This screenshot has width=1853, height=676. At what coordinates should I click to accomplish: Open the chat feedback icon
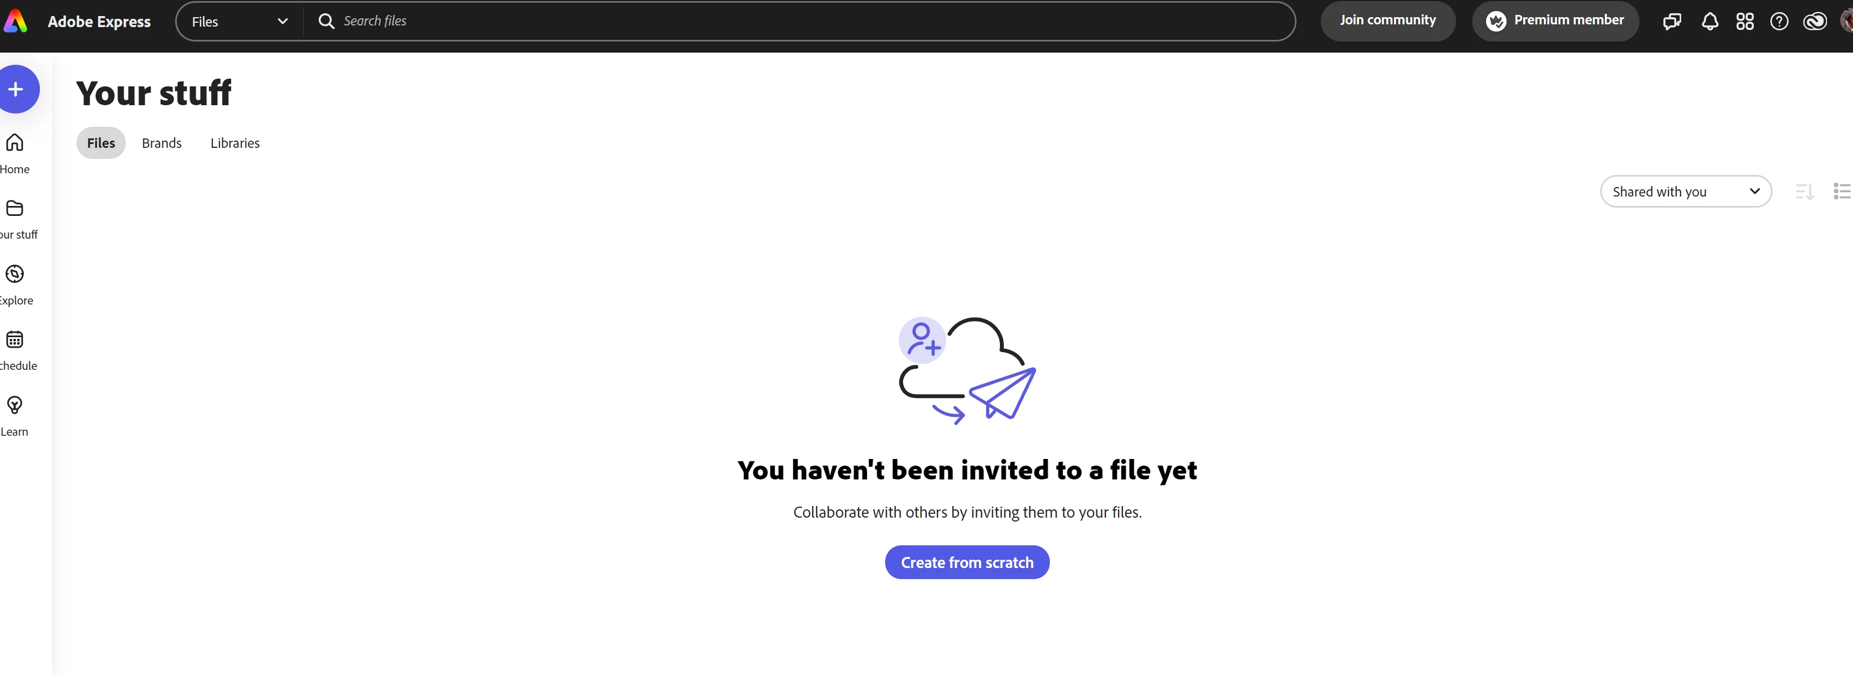click(x=1672, y=22)
